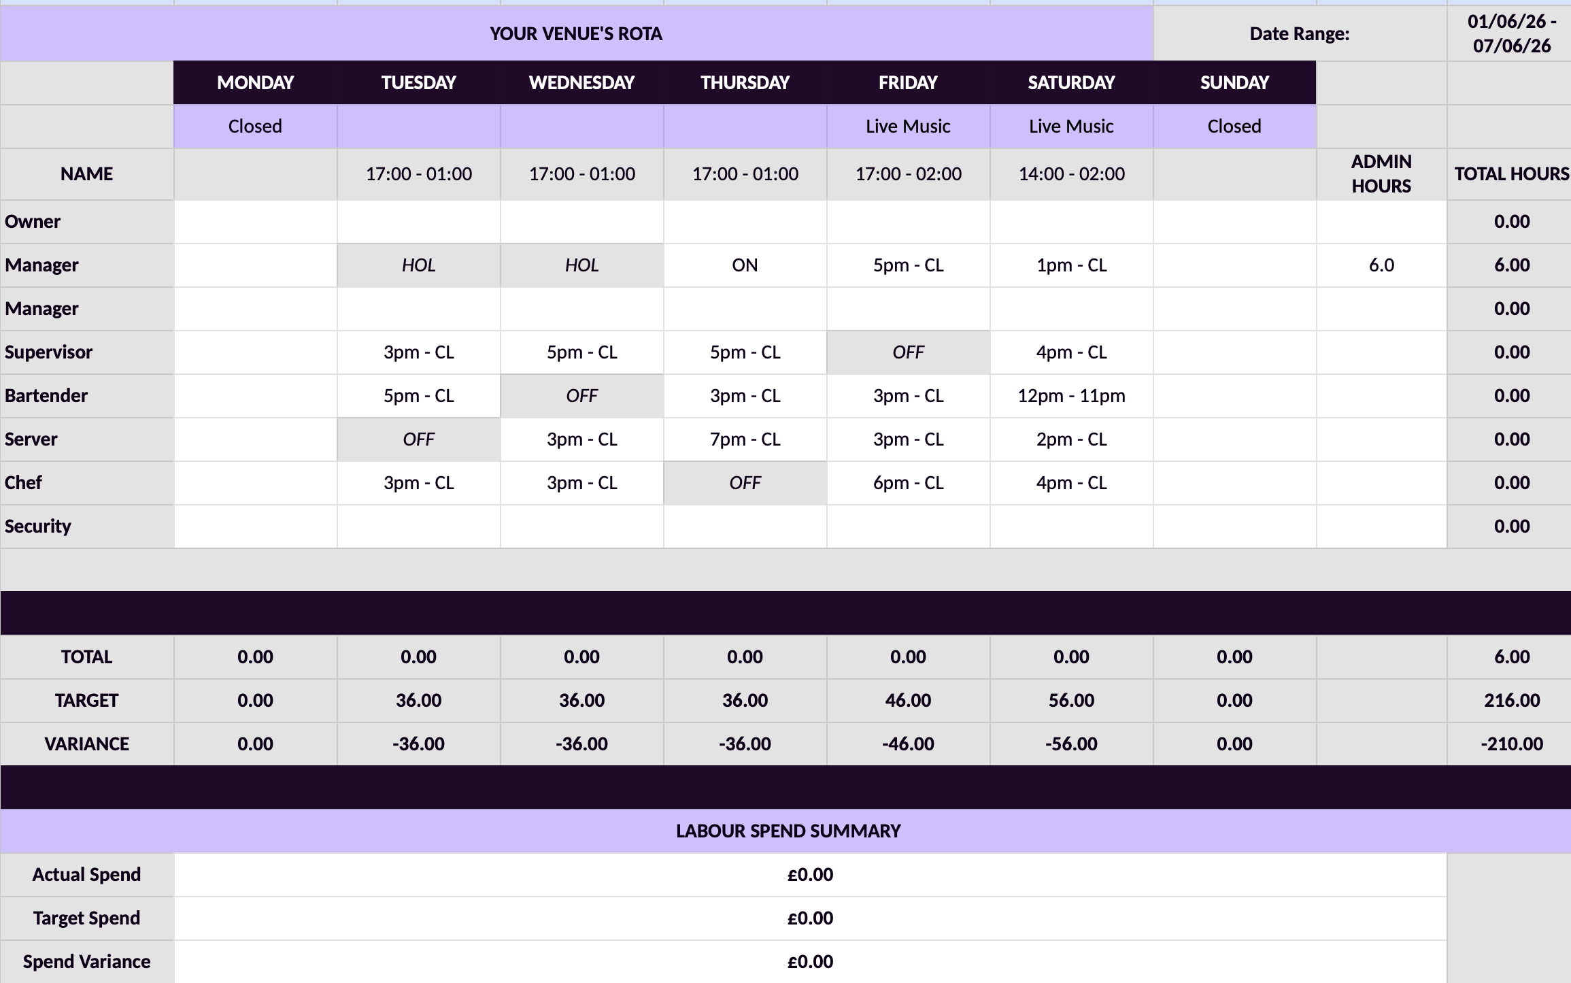Select Tuesday's 17:00 - 01:00 opening hours
This screenshot has height=983, width=1571.
pos(419,174)
